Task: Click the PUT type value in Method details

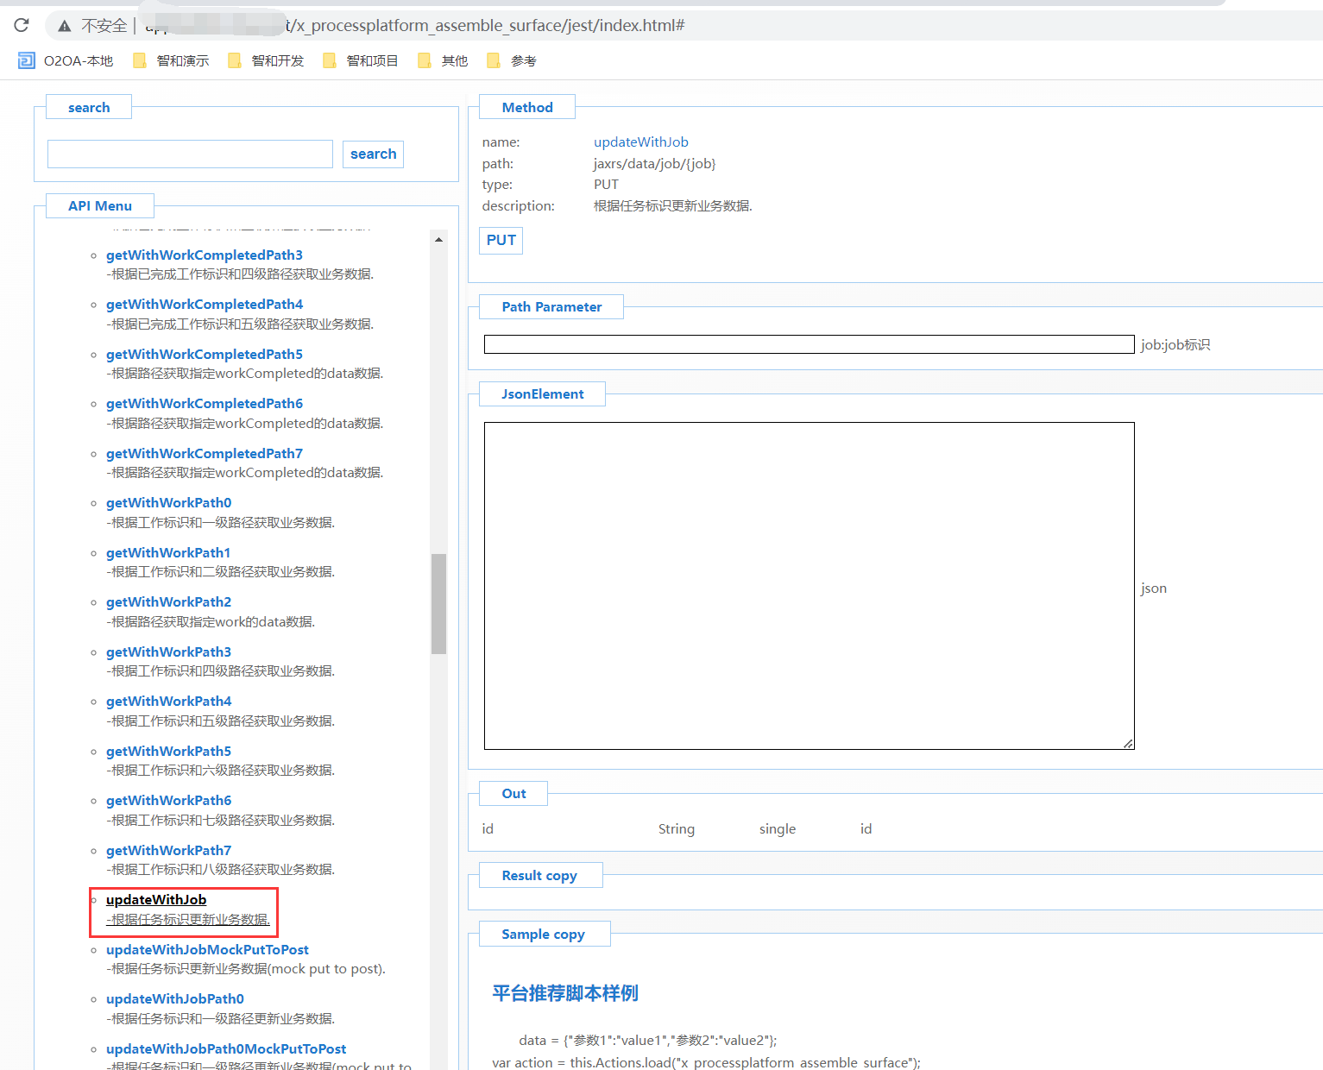Action: click(x=606, y=184)
